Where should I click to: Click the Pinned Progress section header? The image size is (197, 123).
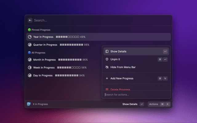click(x=41, y=30)
